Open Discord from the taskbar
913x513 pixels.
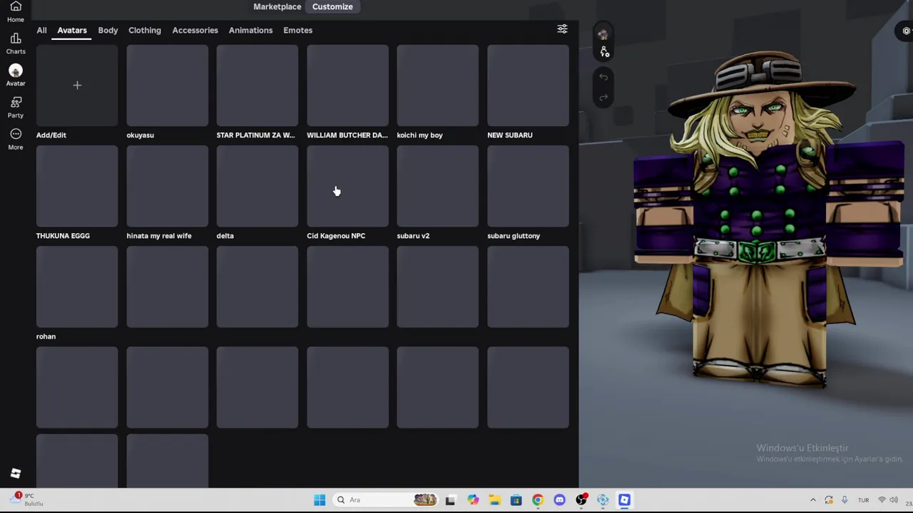[x=559, y=500]
